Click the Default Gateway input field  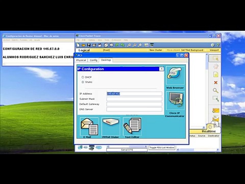(x=134, y=104)
